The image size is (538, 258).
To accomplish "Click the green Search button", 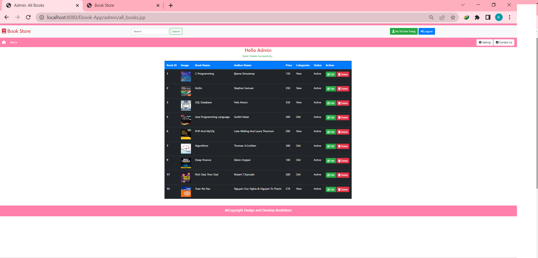I will click(x=176, y=31).
